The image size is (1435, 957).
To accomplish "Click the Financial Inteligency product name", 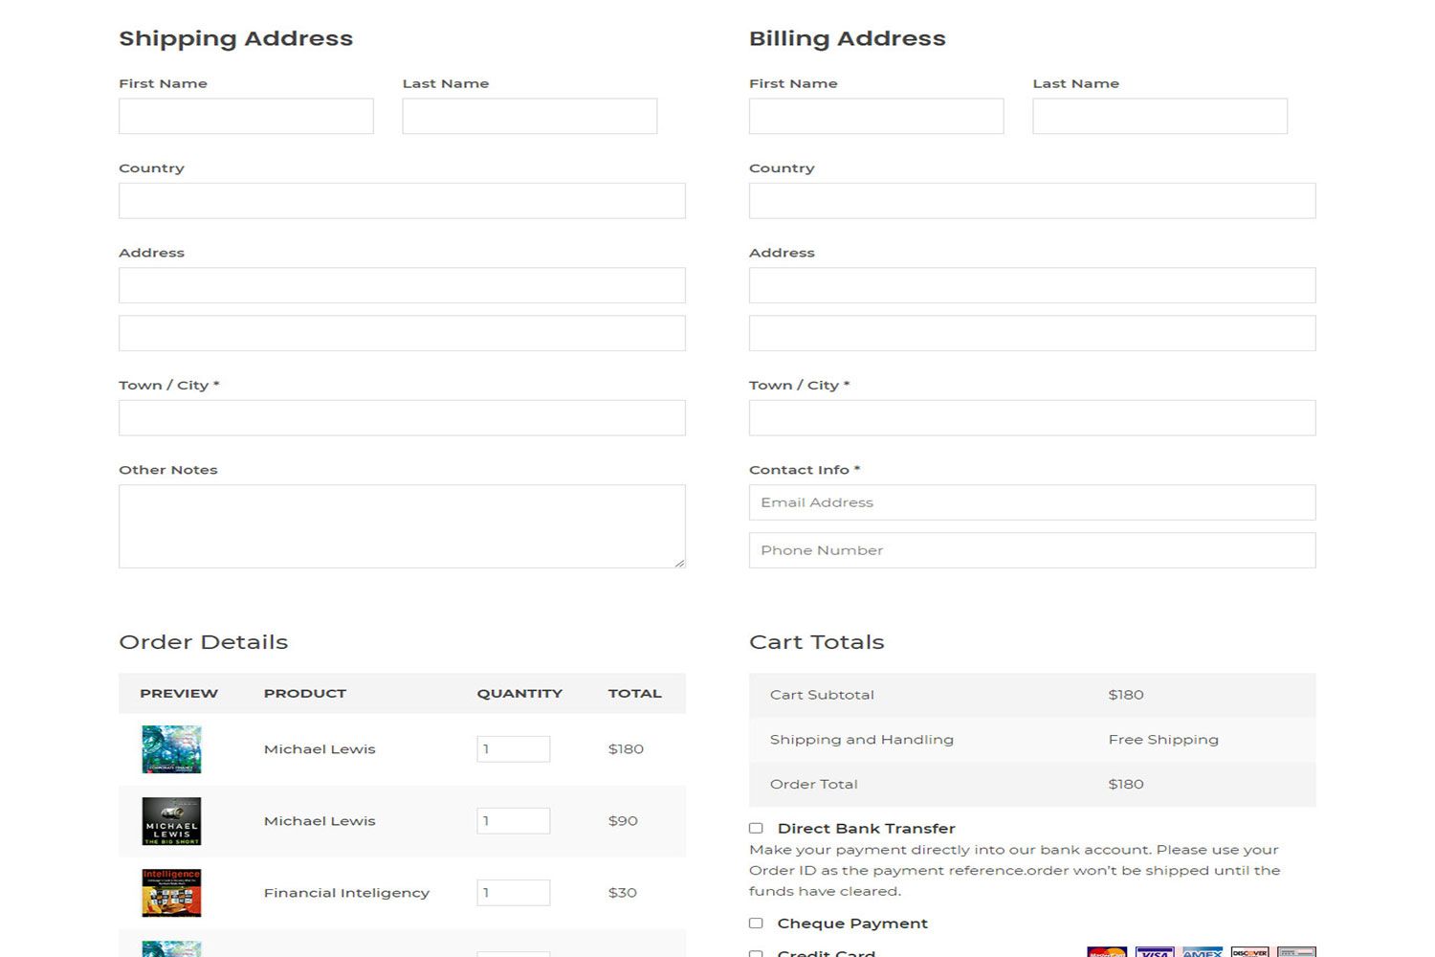I will coord(346,893).
